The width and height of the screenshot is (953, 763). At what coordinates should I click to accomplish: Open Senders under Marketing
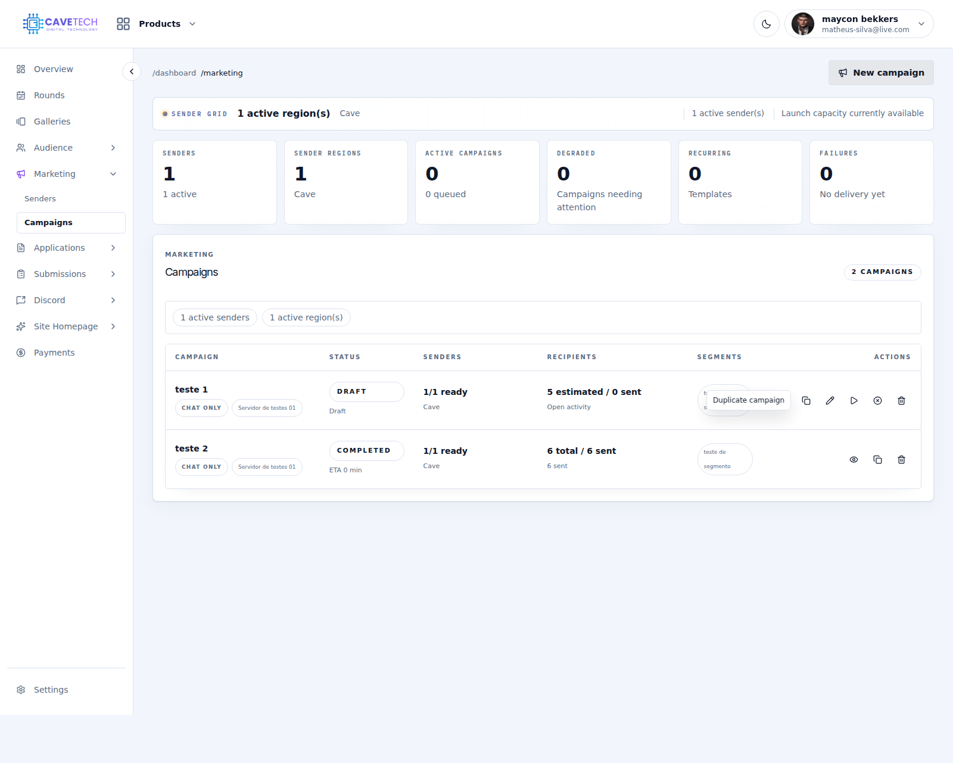[40, 199]
